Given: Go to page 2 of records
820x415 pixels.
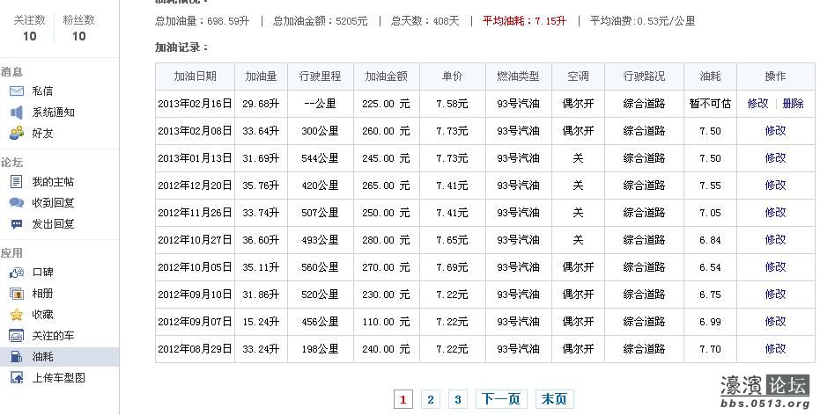Looking at the screenshot, I should [431, 400].
